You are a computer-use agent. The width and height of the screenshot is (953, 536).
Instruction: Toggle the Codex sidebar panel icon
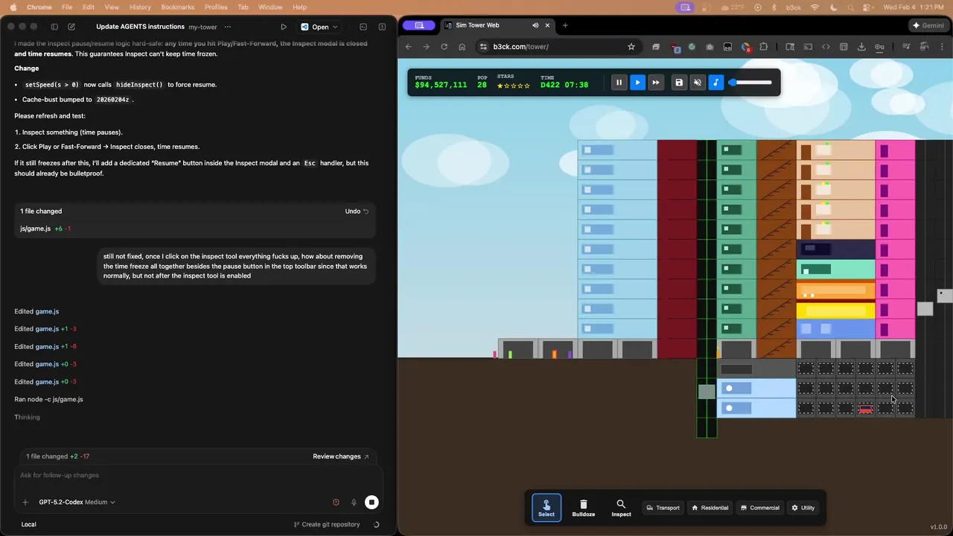[54, 27]
